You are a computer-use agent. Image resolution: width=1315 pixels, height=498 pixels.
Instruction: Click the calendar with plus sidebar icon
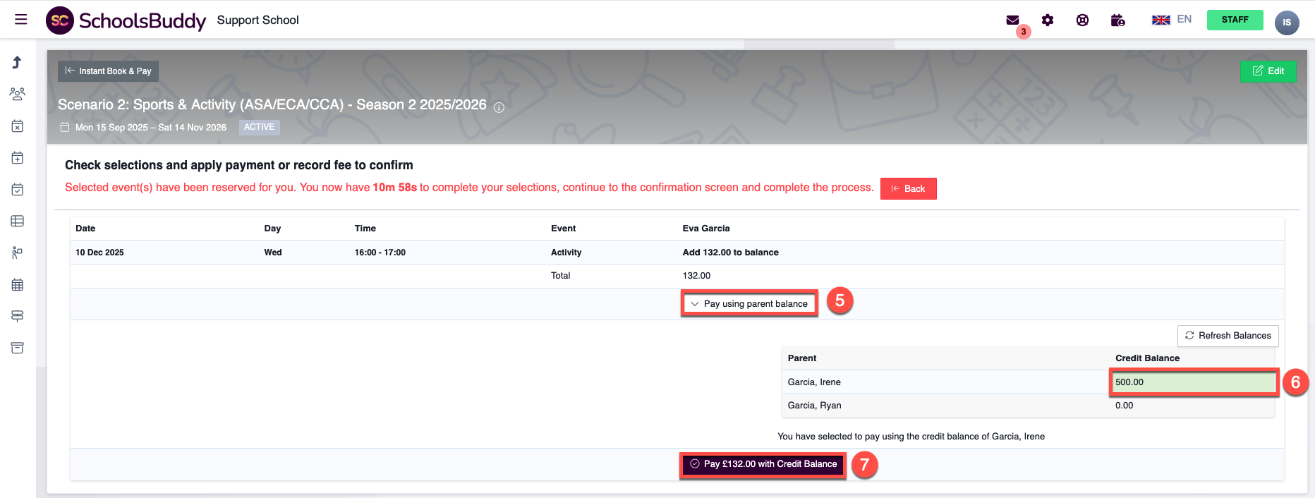click(x=18, y=158)
